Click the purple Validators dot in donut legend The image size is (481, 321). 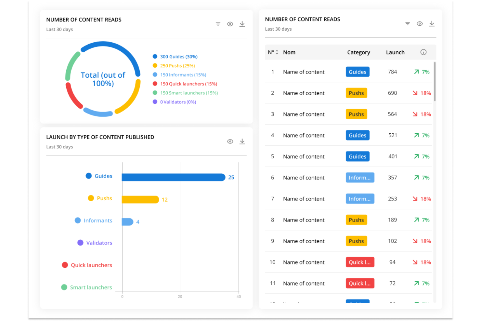coord(155,102)
